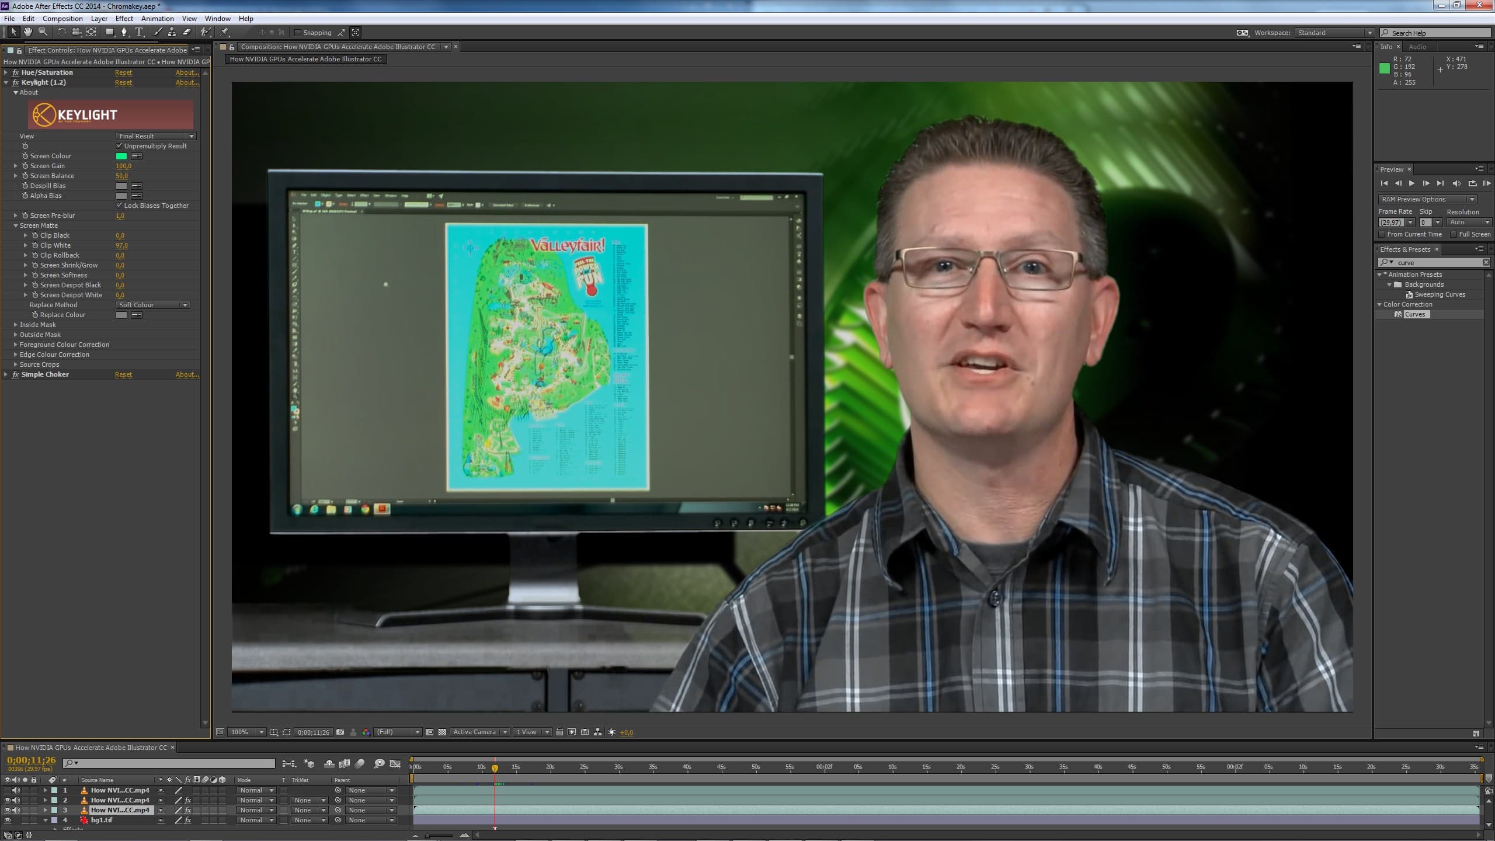This screenshot has height=841, width=1495.
Task: Toggle the transparency grid icon
Action: pyautogui.click(x=442, y=732)
